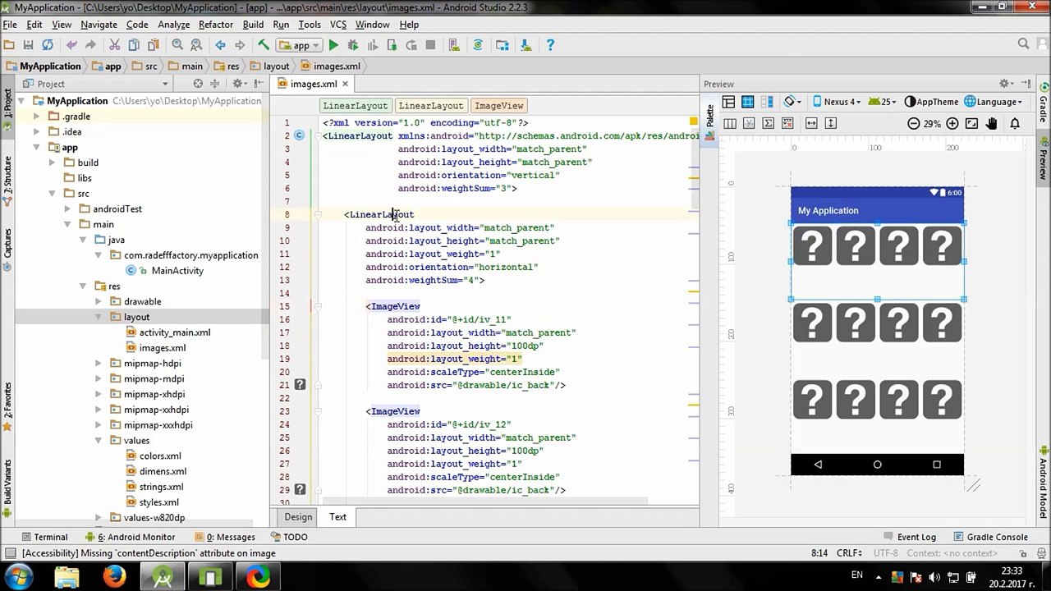Open the Gradle Console
The height and width of the screenshot is (591, 1051).
990,537
